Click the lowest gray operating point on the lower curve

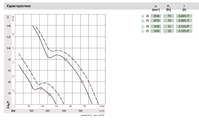pos(50,95)
